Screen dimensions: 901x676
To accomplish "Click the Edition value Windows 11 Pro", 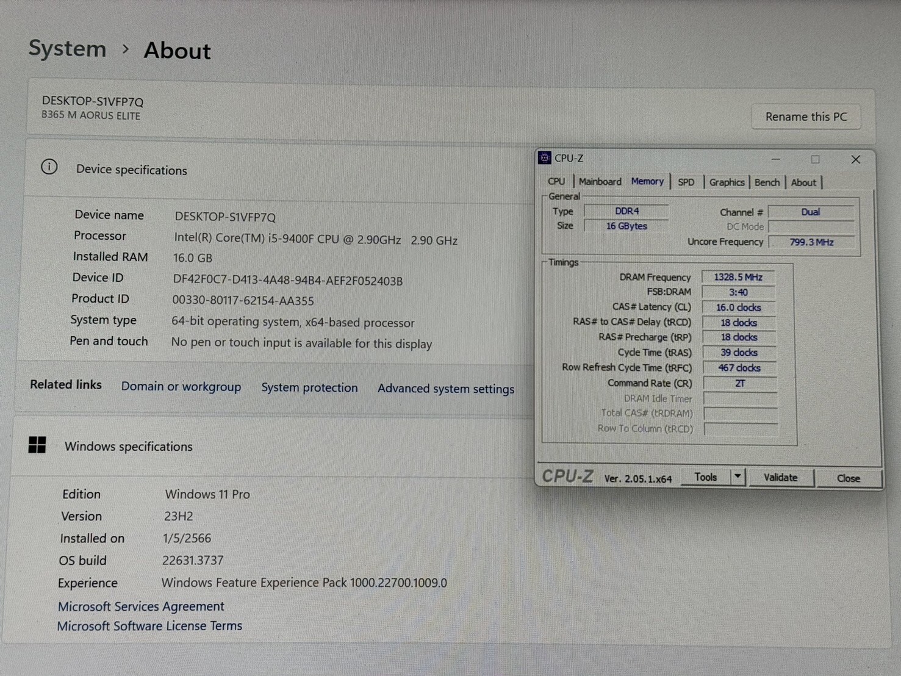I will click(207, 494).
